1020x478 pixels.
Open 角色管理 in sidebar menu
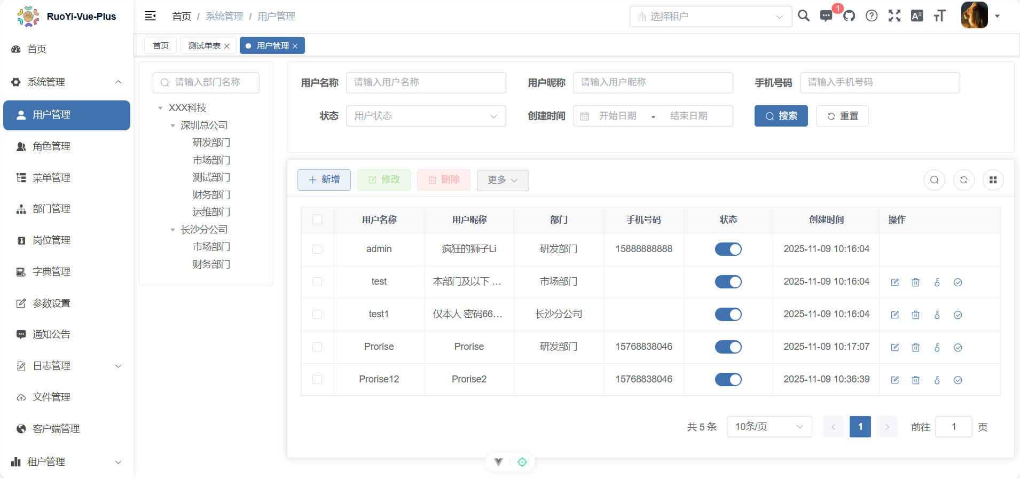[x=51, y=146]
